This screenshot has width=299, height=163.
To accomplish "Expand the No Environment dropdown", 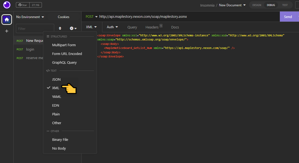I will (x=30, y=17).
